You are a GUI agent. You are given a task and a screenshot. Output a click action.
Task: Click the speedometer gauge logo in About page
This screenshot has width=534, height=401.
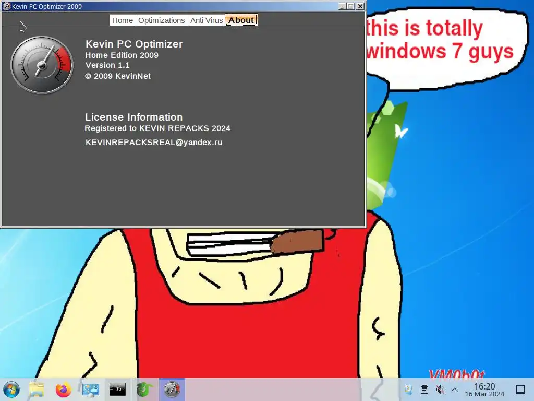point(42,65)
